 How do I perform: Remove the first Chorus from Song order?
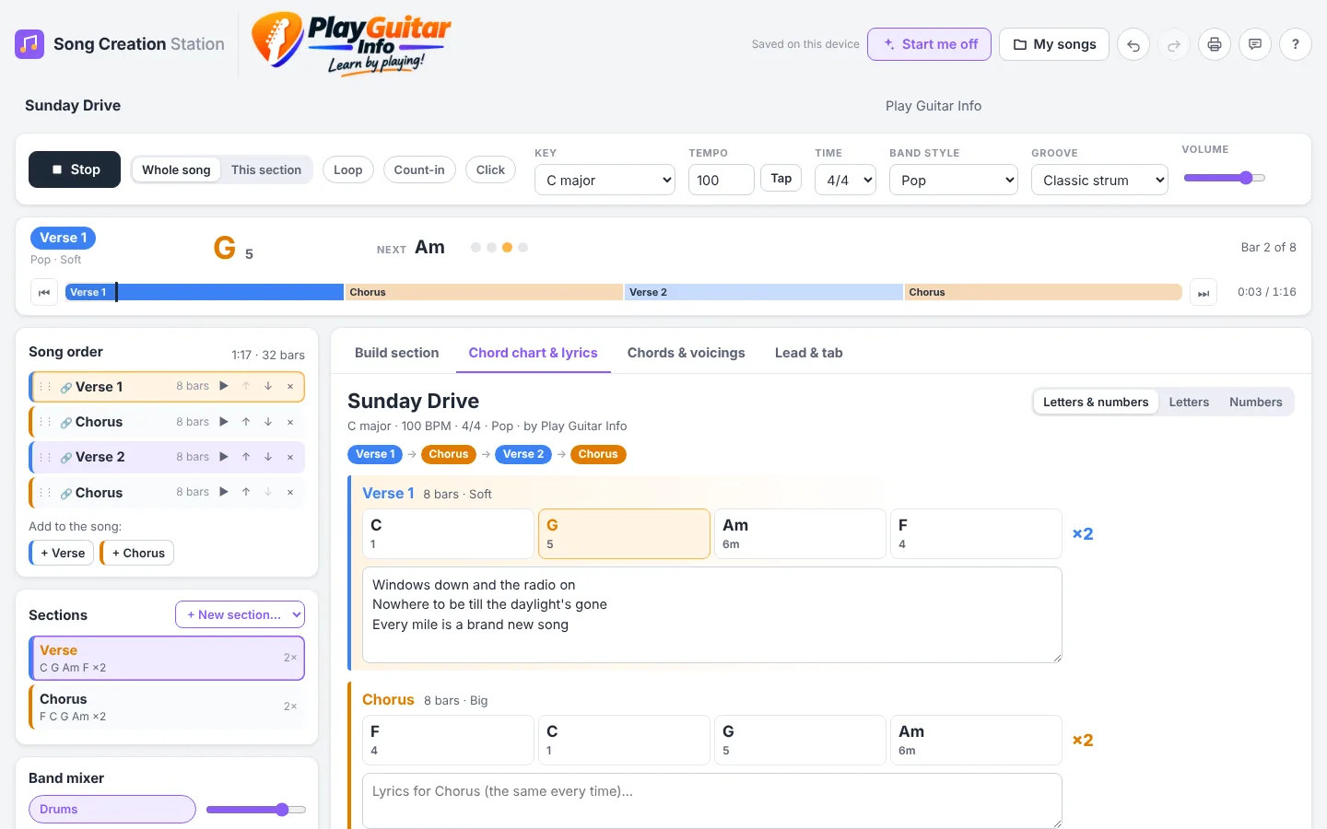point(290,422)
